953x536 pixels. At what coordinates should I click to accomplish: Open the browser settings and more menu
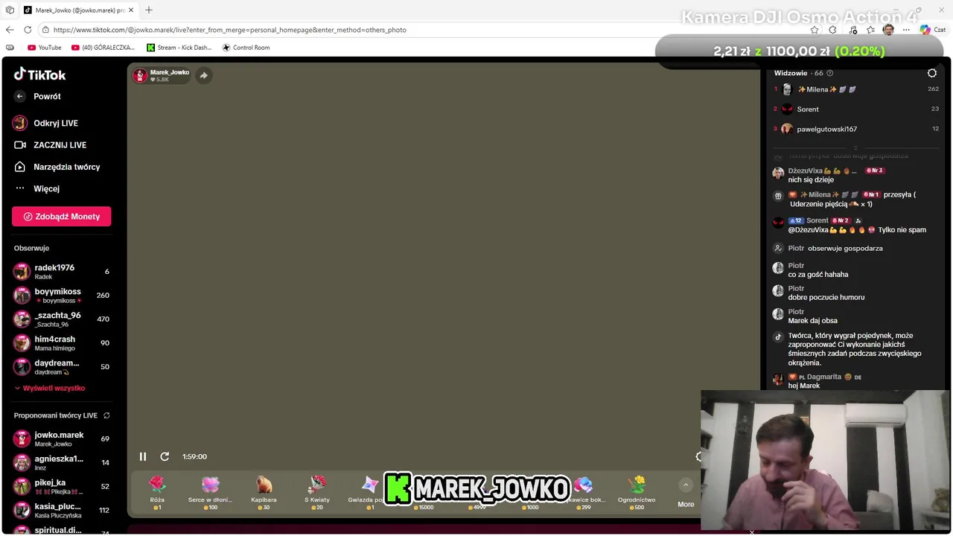click(906, 30)
